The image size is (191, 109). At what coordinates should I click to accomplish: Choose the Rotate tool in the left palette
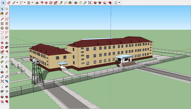coord(2,47)
